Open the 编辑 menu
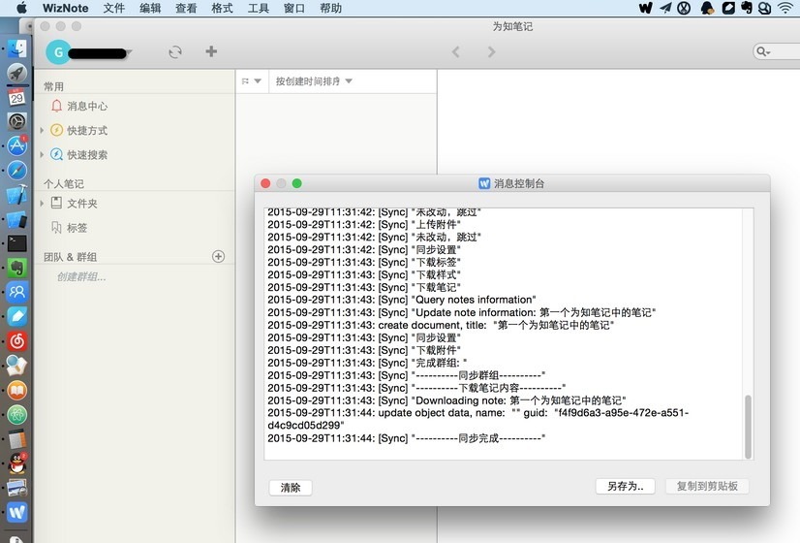 [150, 8]
